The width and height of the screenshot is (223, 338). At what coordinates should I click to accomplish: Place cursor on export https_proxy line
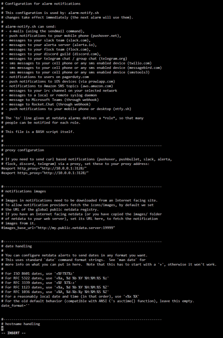45,173
